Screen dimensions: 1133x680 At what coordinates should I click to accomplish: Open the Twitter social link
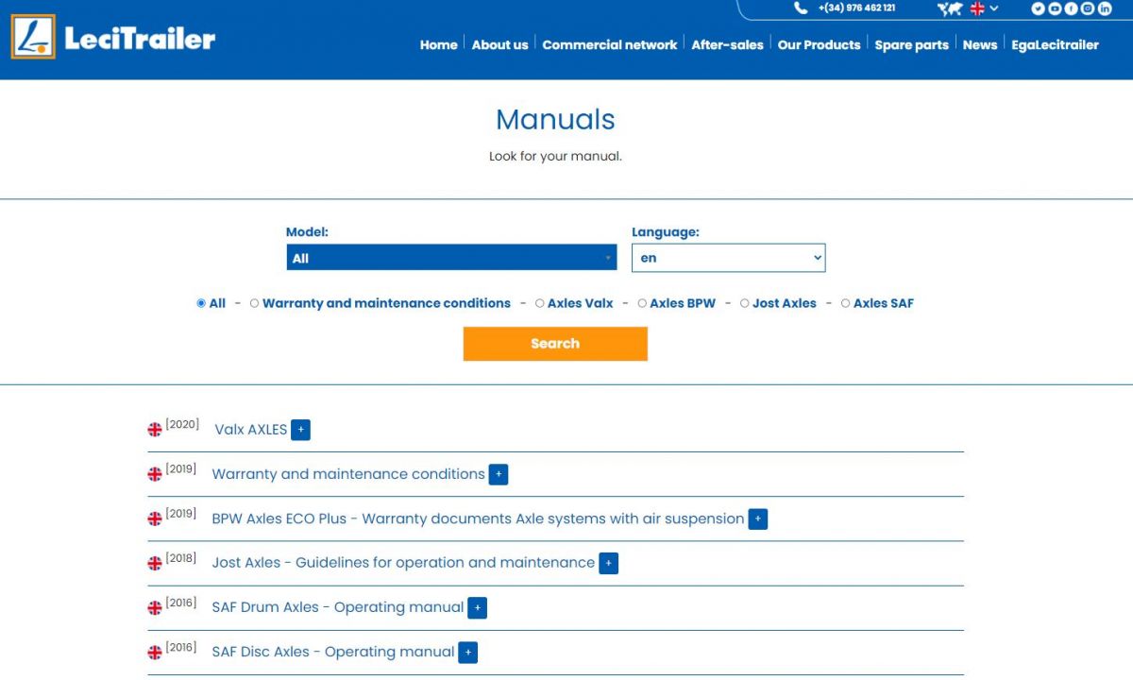1038,8
